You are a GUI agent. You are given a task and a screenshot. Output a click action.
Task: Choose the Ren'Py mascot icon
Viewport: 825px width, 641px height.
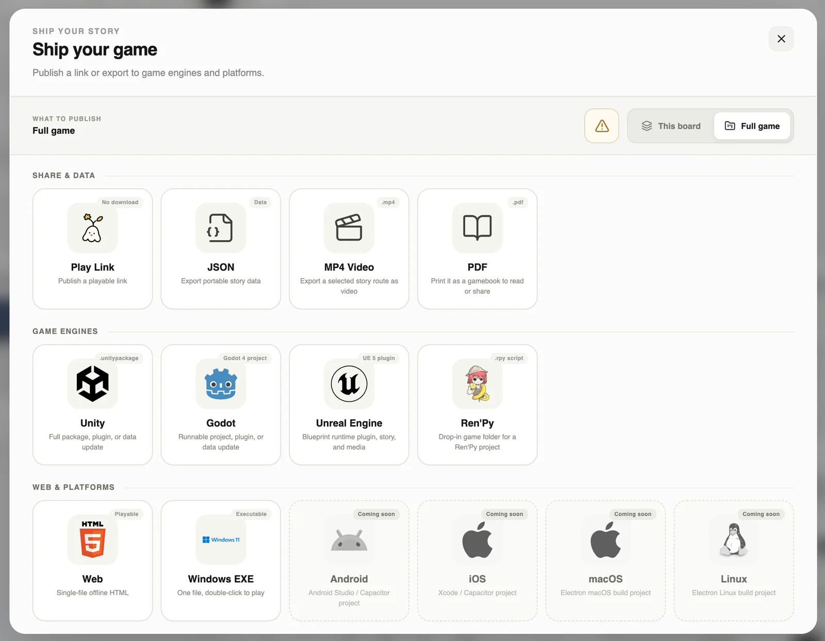pyautogui.click(x=477, y=384)
